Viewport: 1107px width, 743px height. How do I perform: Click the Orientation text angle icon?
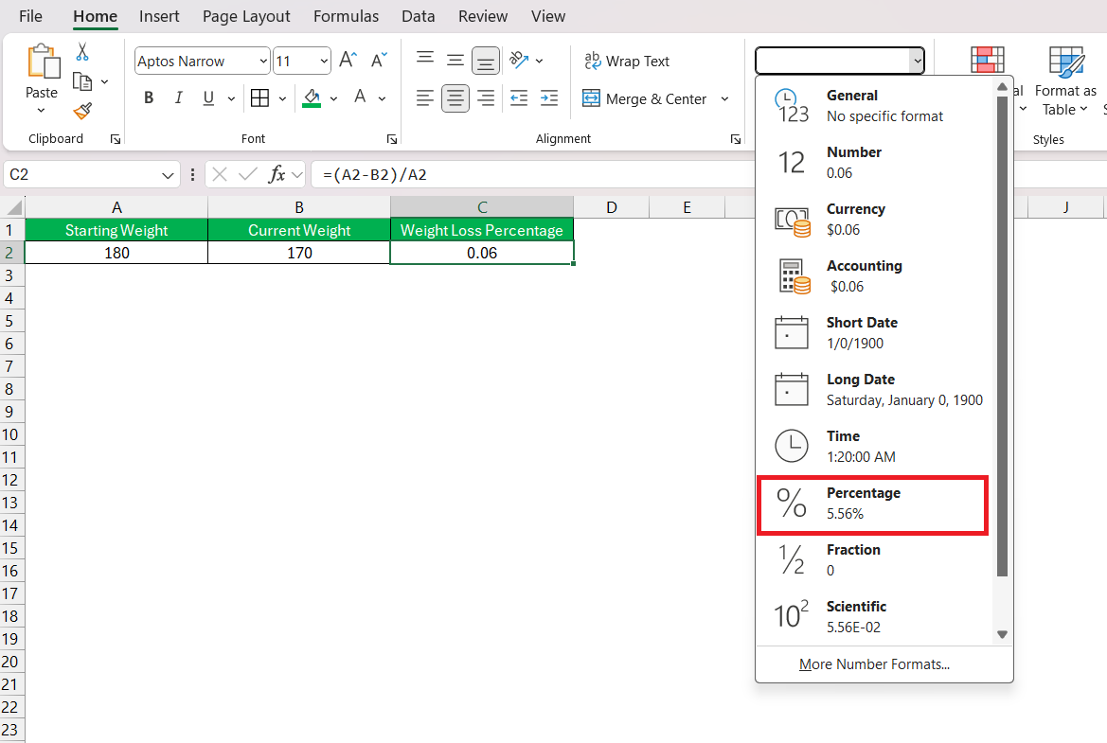pos(519,60)
